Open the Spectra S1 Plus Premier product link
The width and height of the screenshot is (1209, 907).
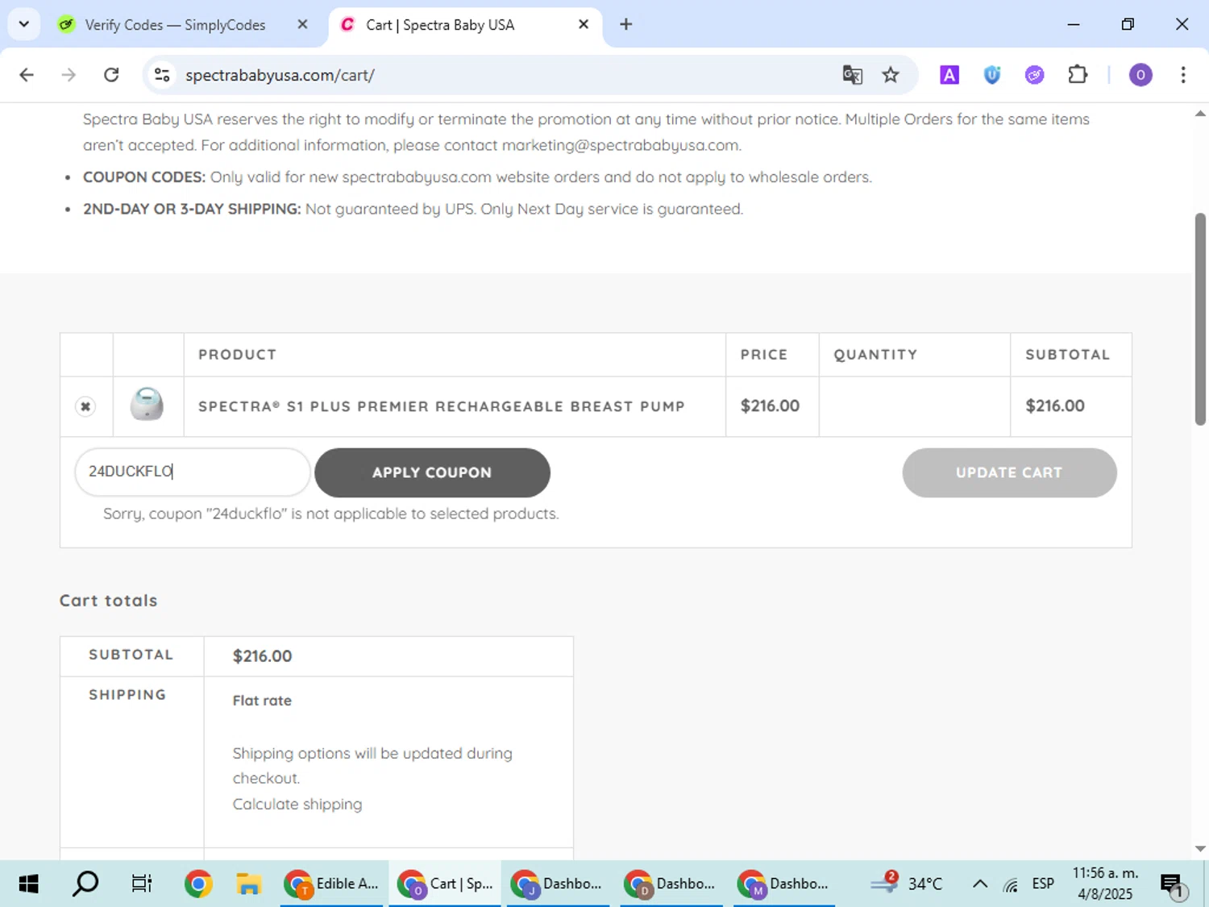click(x=442, y=406)
